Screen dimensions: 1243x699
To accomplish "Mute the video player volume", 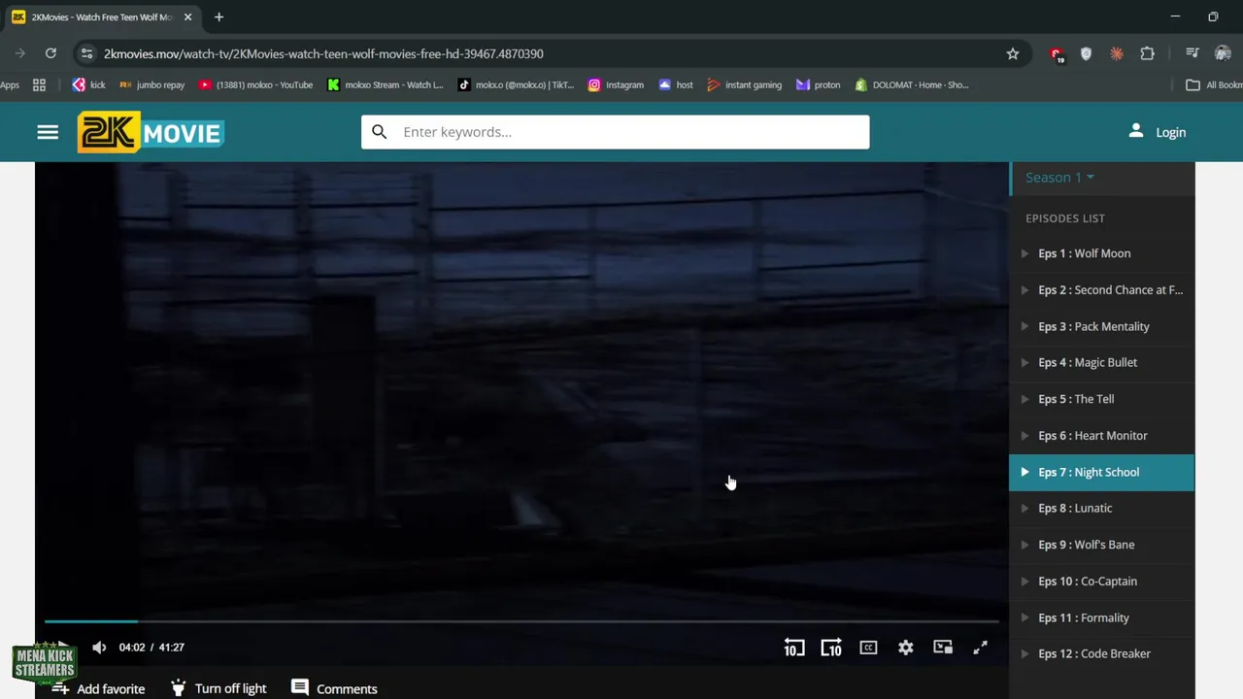I will pyautogui.click(x=99, y=648).
